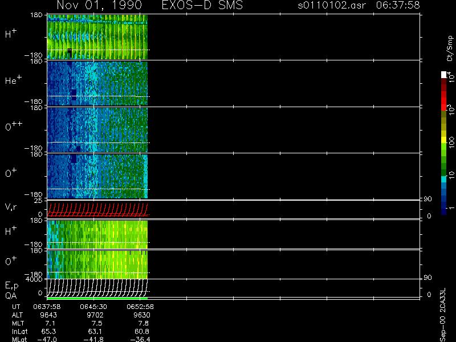Click the UT value '0637:58'
This screenshot has height=342, width=456.
click(x=47, y=307)
